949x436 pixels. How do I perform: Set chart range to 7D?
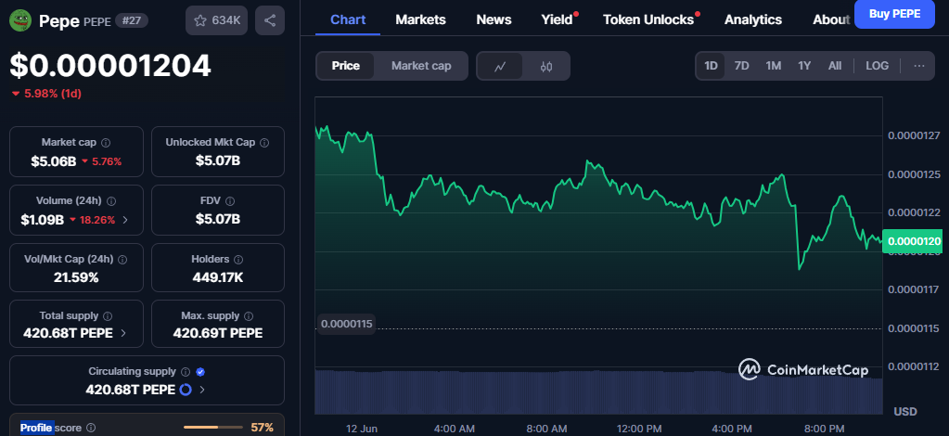click(x=741, y=65)
